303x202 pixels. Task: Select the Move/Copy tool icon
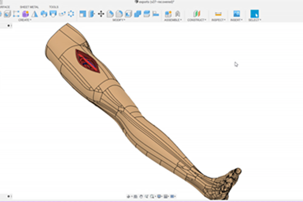click(101, 14)
